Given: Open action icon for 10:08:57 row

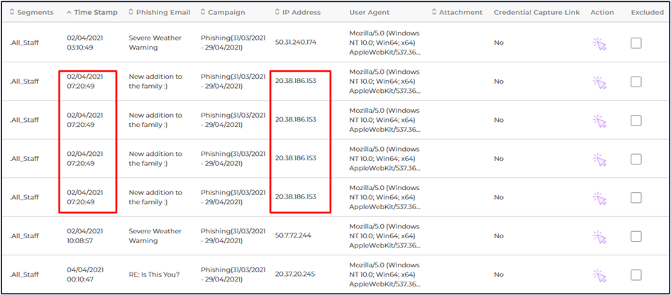Looking at the screenshot, I should click(x=599, y=236).
